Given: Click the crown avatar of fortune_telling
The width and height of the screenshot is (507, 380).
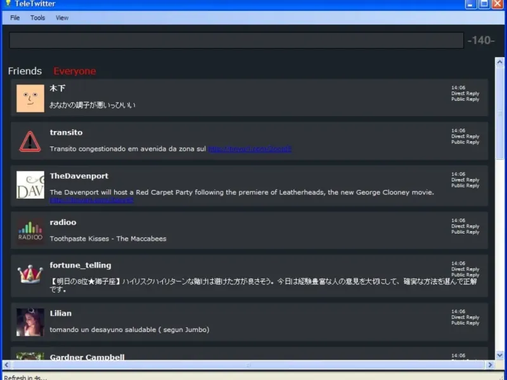Looking at the screenshot, I should 30,274.
